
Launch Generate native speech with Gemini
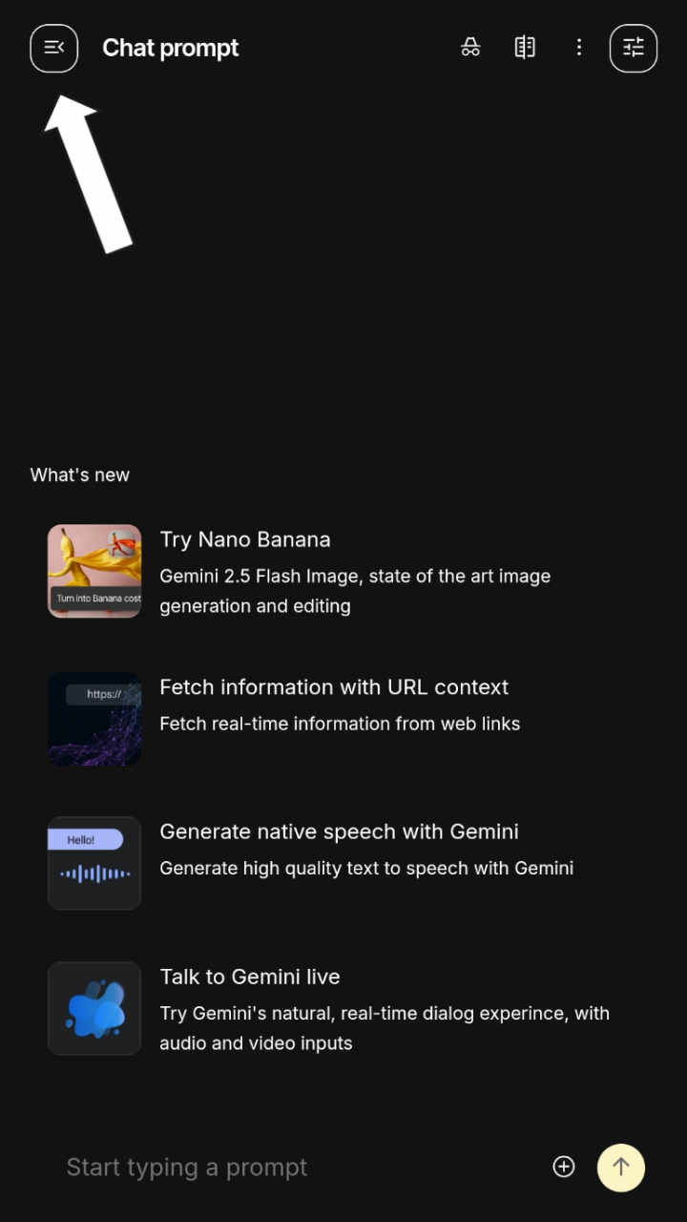[339, 832]
